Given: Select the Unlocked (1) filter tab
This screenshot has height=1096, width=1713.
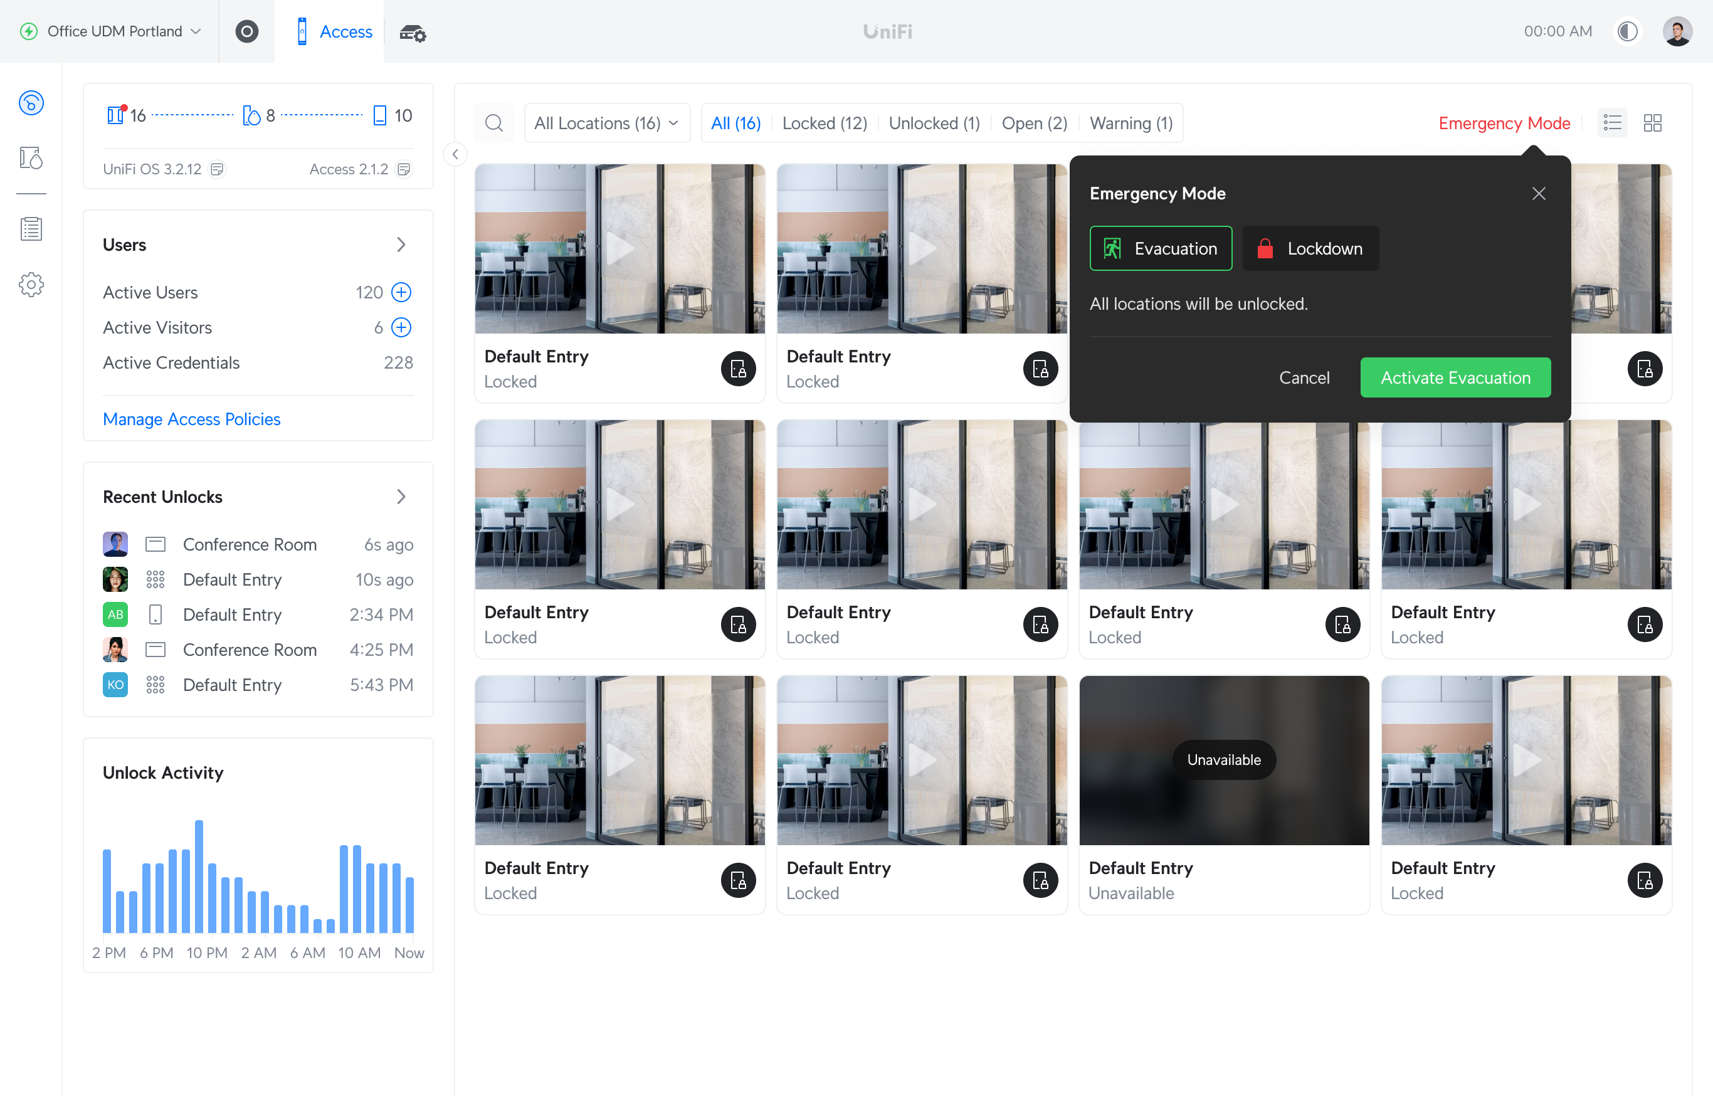Looking at the screenshot, I should coord(934,123).
